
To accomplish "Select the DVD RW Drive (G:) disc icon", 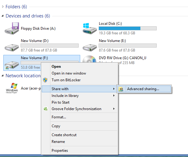I will point(89,59).
